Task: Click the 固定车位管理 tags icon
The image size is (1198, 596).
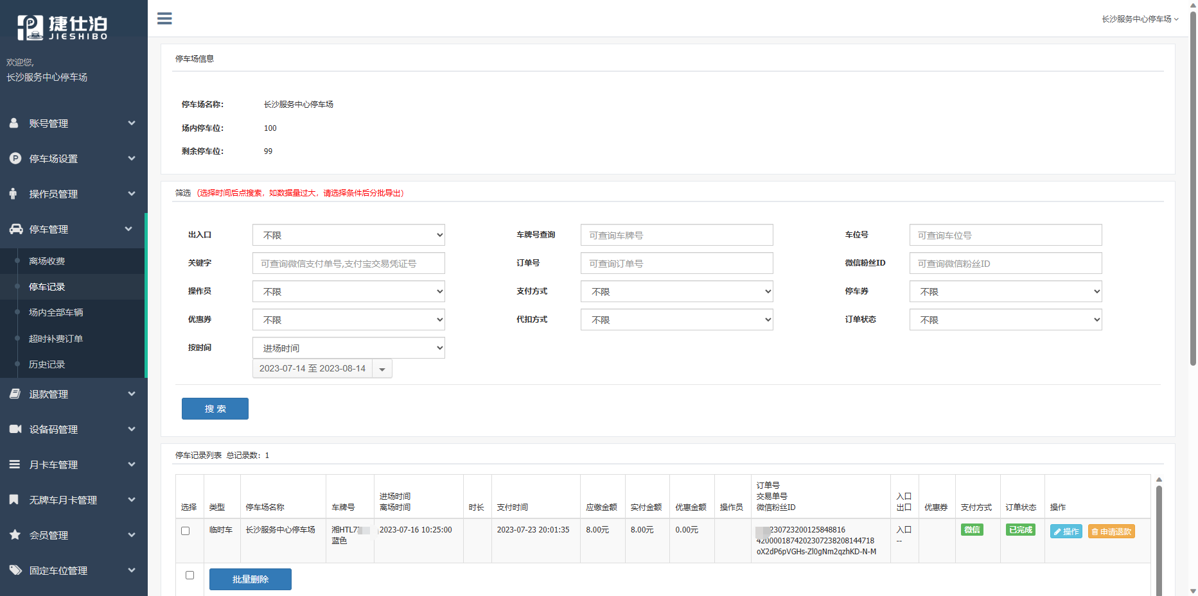Action: (x=15, y=570)
